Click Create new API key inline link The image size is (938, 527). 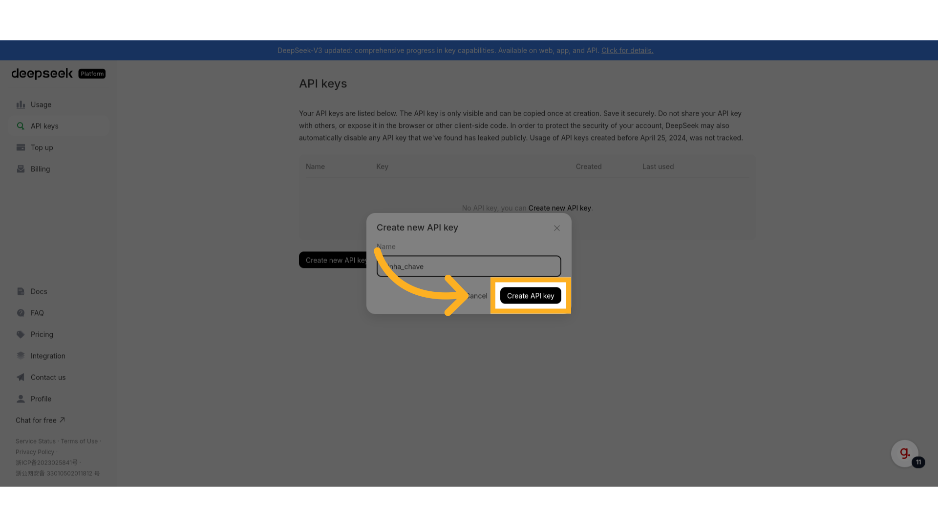pos(559,208)
